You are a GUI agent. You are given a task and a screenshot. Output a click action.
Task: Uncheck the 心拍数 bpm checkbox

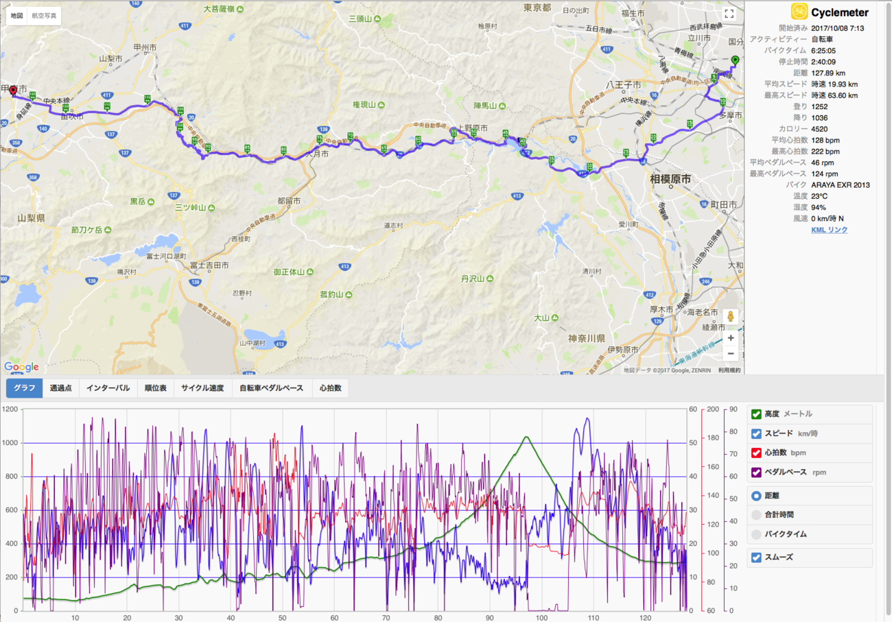(x=756, y=453)
